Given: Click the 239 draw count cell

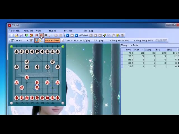Looking at the screenshot, I should pos(161,53).
